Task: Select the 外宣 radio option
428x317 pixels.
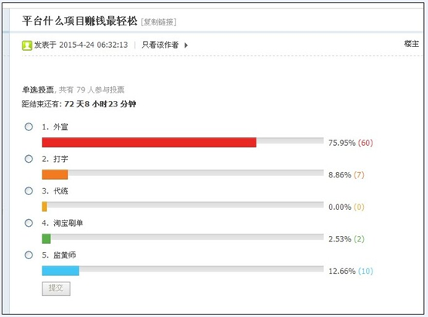Action: [29, 126]
